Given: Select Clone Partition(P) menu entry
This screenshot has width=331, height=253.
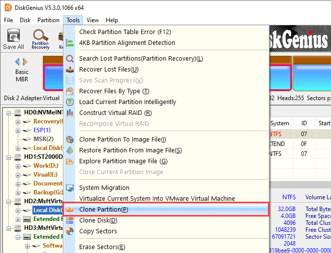Looking at the screenshot, I should coord(104,209).
